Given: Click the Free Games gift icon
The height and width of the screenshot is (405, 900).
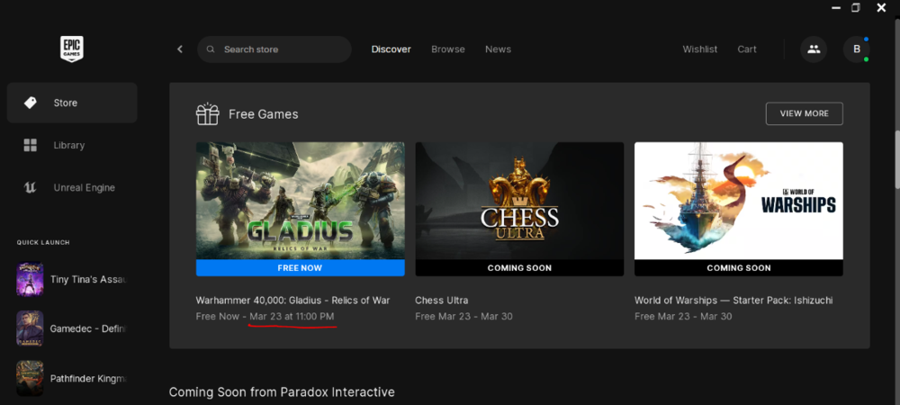Looking at the screenshot, I should pos(207,113).
